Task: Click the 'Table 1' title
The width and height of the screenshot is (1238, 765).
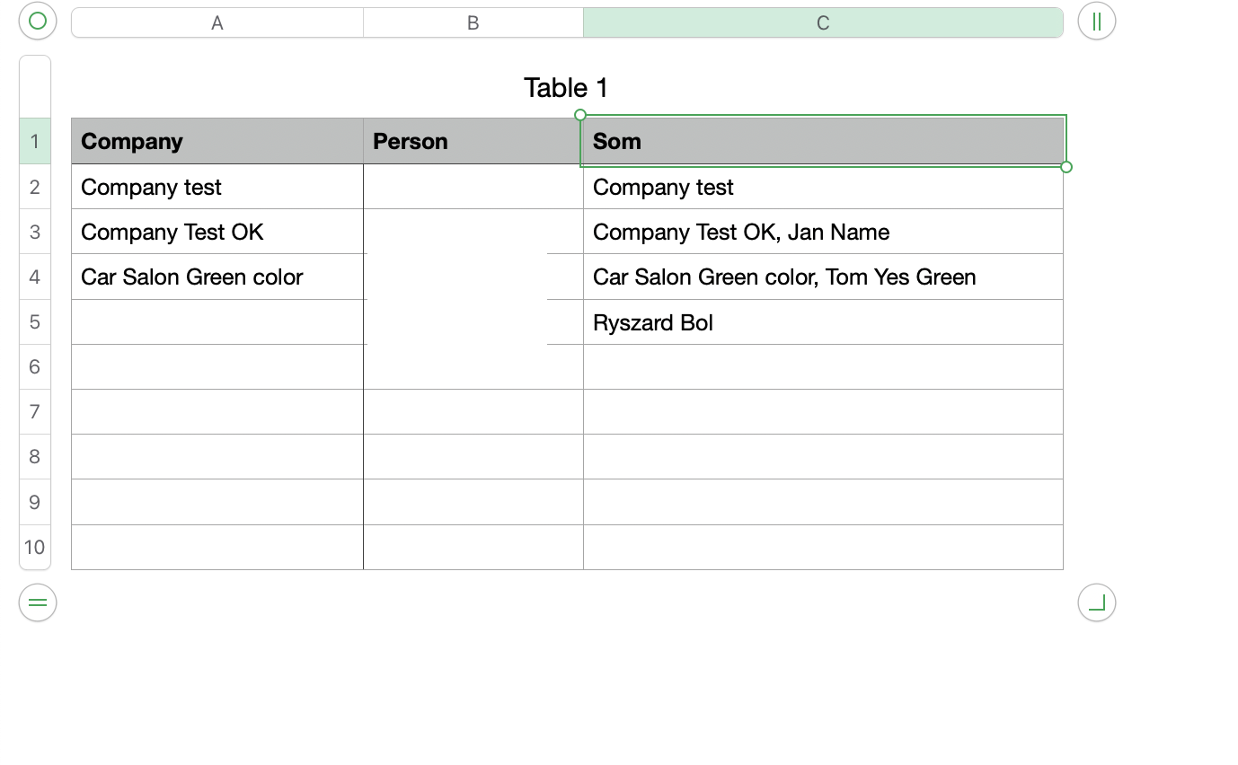Action: click(566, 88)
